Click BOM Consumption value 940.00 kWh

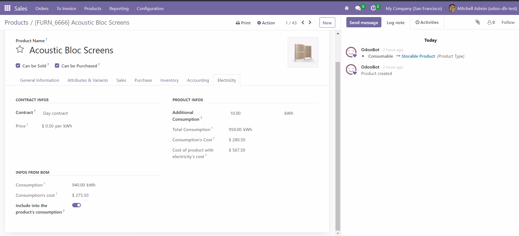point(84,185)
